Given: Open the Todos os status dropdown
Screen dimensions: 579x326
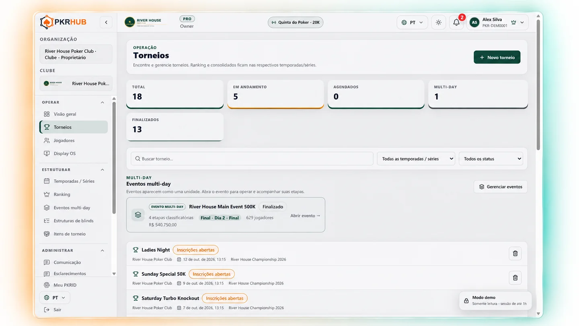Looking at the screenshot, I should [491, 159].
